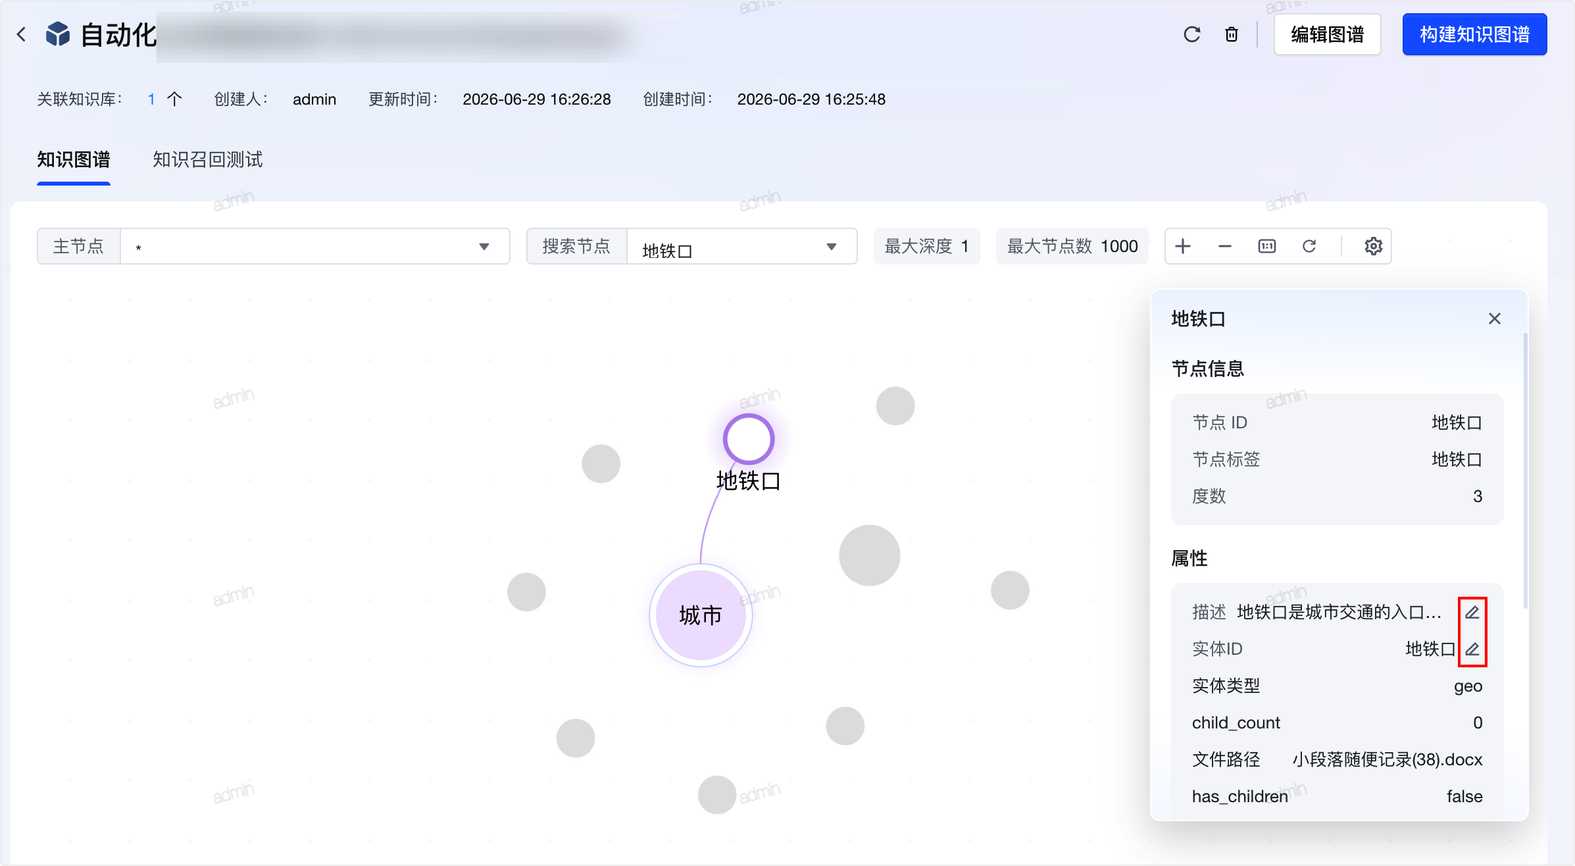This screenshot has width=1575, height=866.
Task: Refresh the page using the top reload icon
Action: coord(1192,34)
